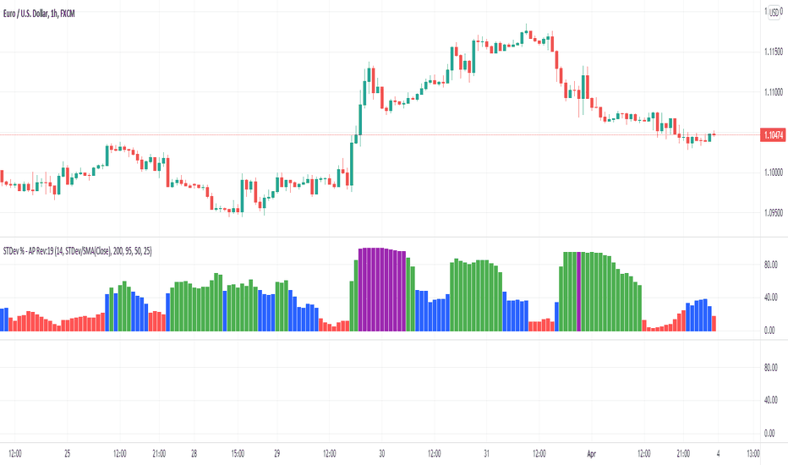Open the USD currency selector
The image size is (788, 465).
pyautogui.click(x=774, y=13)
